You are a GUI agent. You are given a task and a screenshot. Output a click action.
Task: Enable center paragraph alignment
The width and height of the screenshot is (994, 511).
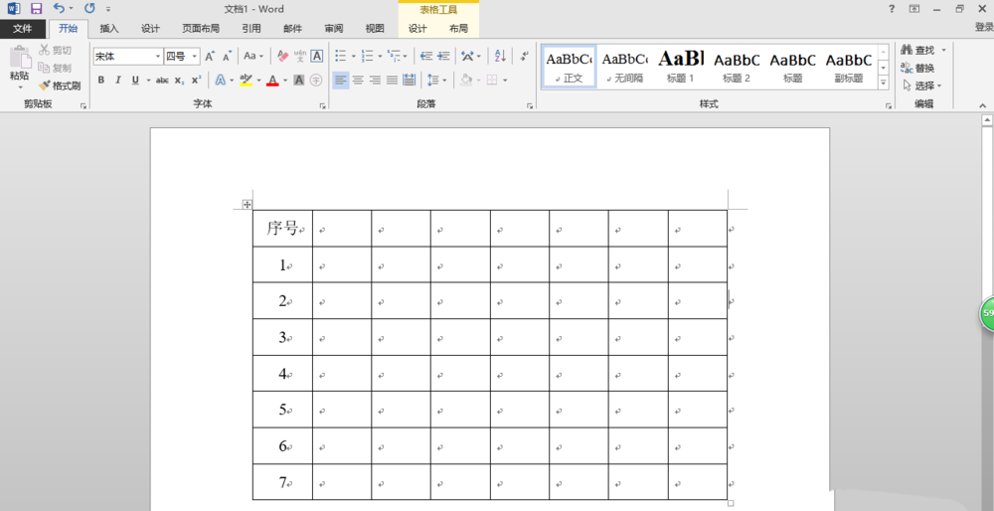pyautogui.click(x=358, y=81)
